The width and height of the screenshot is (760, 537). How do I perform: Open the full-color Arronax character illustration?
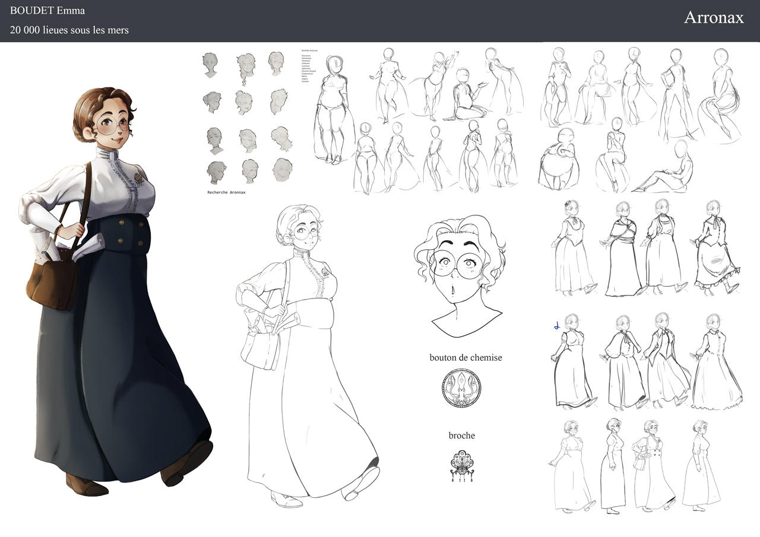pyautogui.click(x=116, y=291)
